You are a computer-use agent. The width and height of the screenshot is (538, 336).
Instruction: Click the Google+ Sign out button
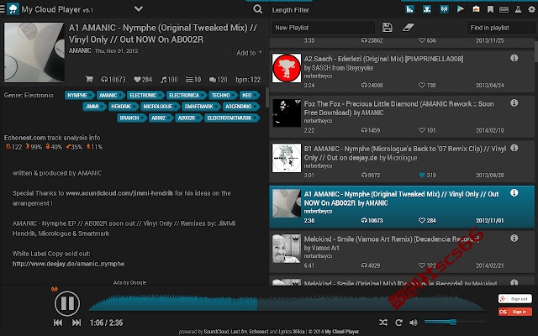pyautogui.click(x=515, y=299)
